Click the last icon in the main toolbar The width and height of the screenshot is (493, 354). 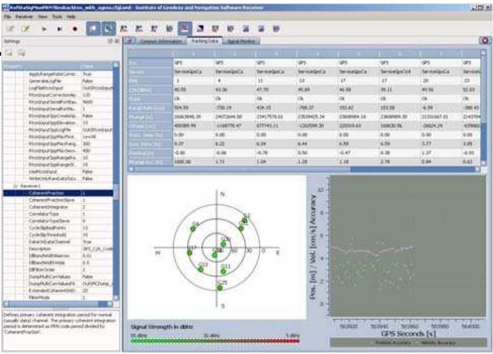(x=276, y=29)
